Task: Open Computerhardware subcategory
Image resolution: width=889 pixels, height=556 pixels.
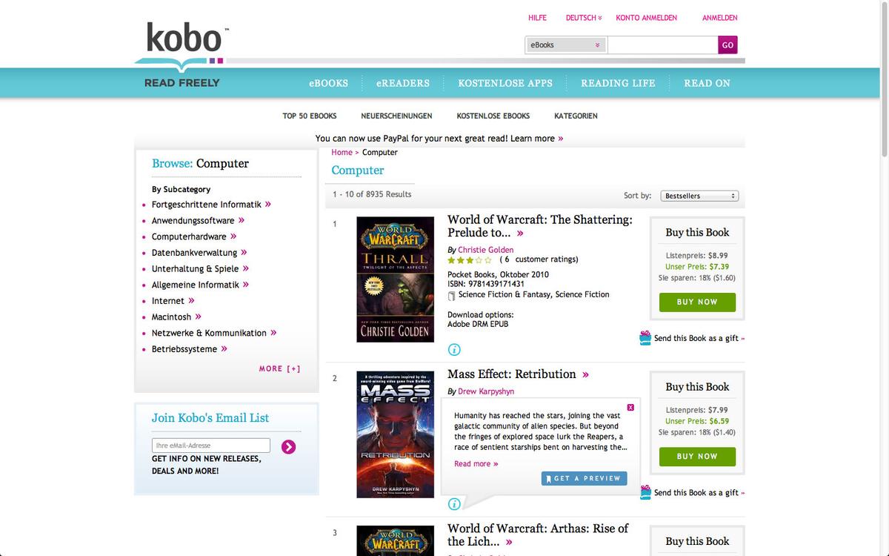Action: 189,237
